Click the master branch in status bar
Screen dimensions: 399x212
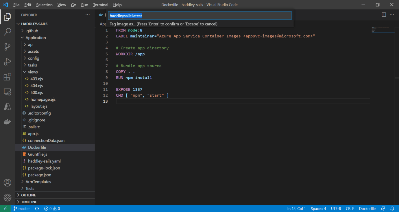(22, 209)
